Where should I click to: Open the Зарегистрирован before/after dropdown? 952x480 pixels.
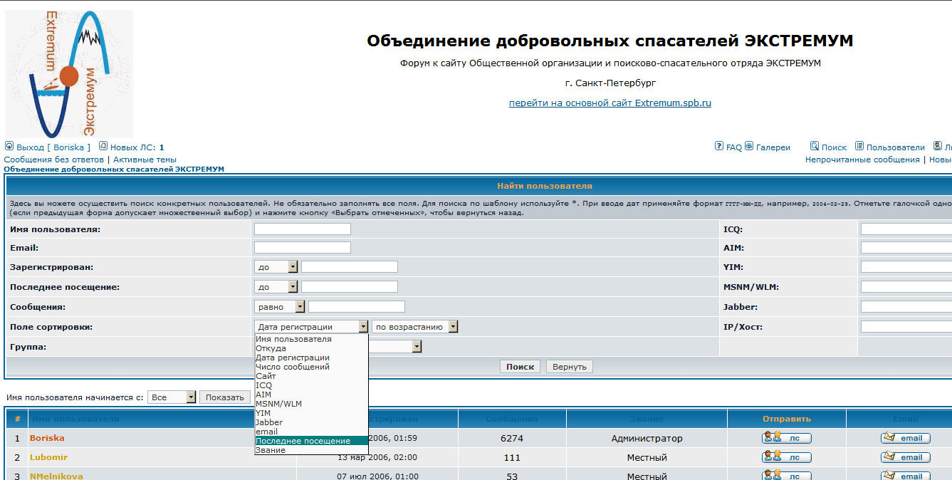276,267
